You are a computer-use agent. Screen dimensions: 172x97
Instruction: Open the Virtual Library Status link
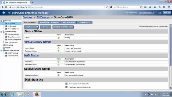38,42
